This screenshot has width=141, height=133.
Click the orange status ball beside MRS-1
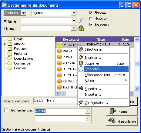point(59,51)
